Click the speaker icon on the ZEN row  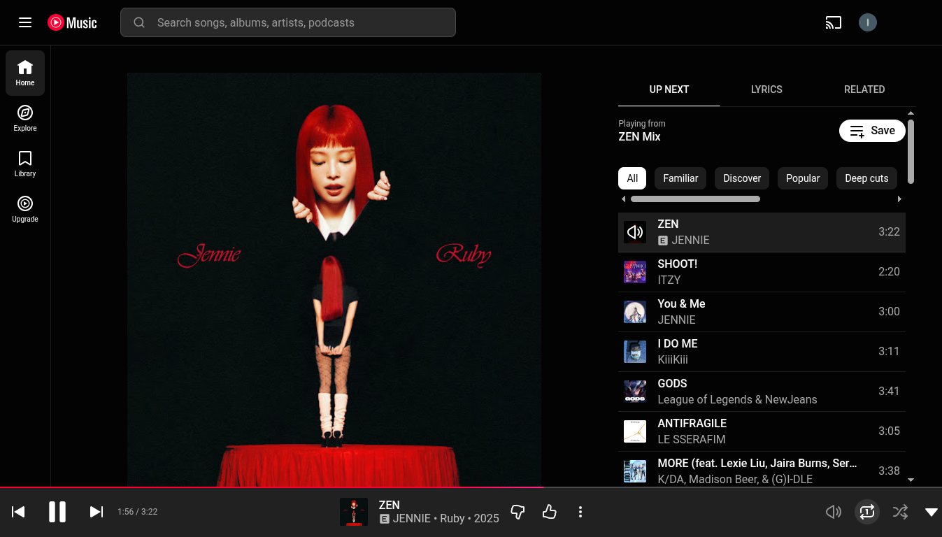(x=635, y=232)
